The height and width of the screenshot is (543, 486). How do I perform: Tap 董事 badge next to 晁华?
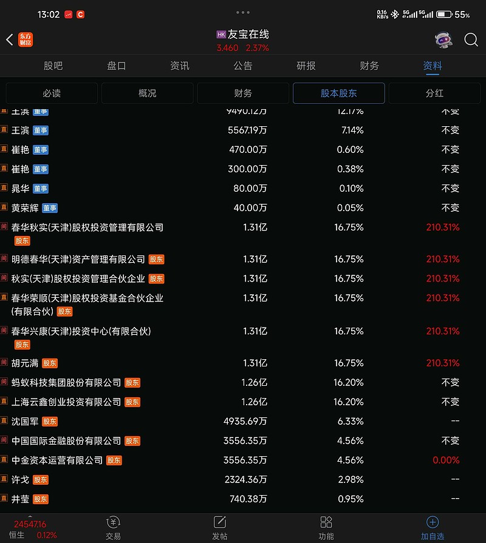click(41, 189)
